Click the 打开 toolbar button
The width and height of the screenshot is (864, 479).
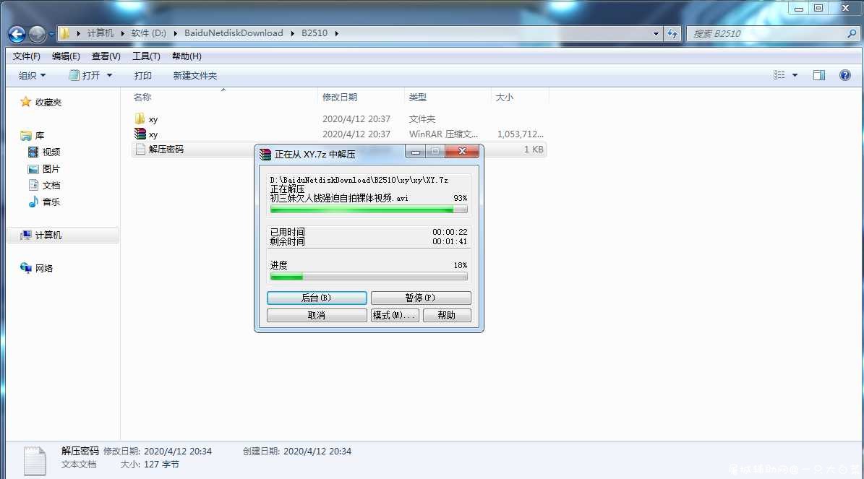pyautogui.click(x=85, y=75)
